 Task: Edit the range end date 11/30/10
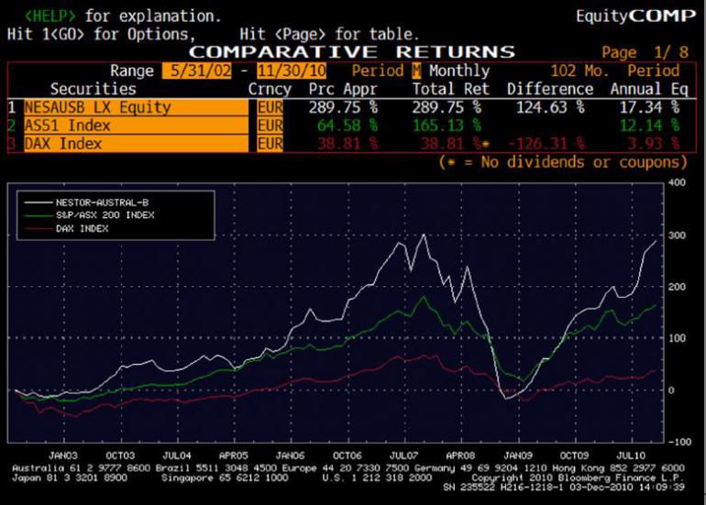coord(292,71)
